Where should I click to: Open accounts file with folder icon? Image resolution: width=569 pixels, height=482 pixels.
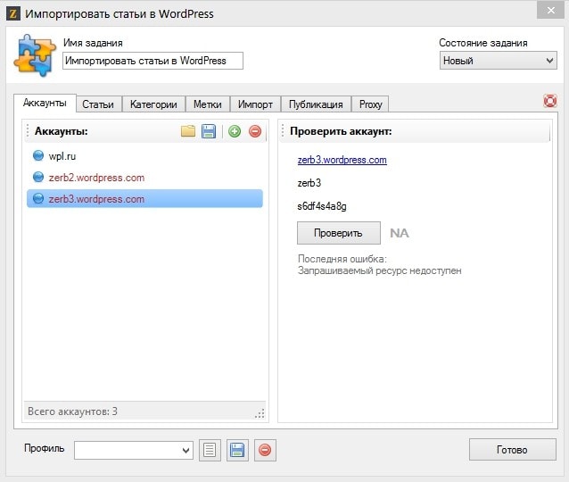[x=188, y=131]
